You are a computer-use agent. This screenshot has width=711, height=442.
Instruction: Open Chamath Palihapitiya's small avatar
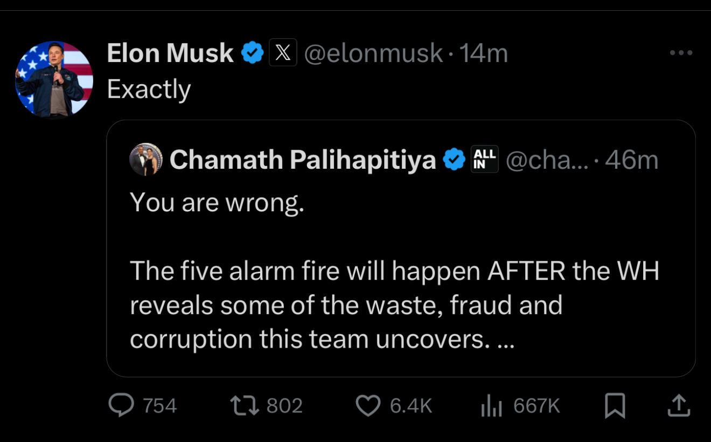pos(146,160)
